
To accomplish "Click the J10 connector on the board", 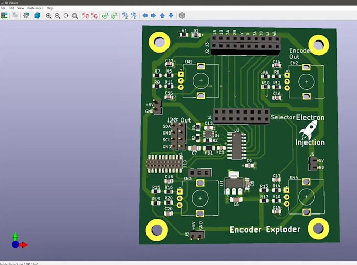I will pos(164,164).
